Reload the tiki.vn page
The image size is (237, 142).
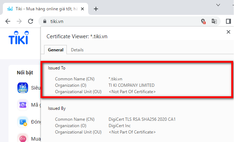31,21
